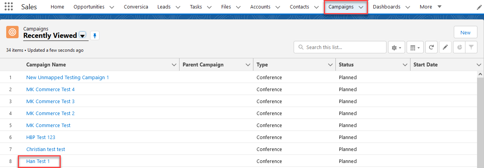The image size is (484, 168).
Task: Expand the Recently Viewed list dropdown
Action: (x=82, y=36)
